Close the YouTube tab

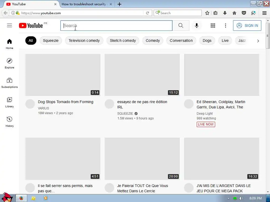55,4
